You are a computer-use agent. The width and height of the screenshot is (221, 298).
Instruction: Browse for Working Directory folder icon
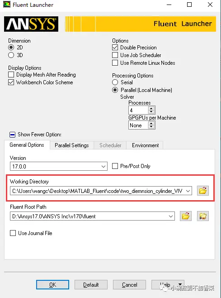[203, 191]
